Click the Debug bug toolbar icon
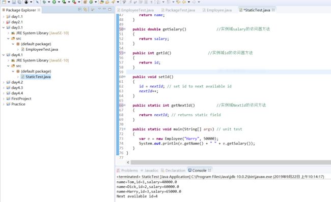Viewport: 331px width, 202px height. (44, 2)
